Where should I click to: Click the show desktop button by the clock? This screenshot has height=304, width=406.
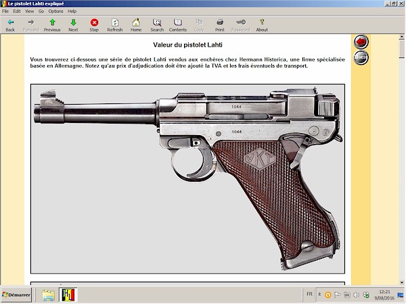click(401, 295)
